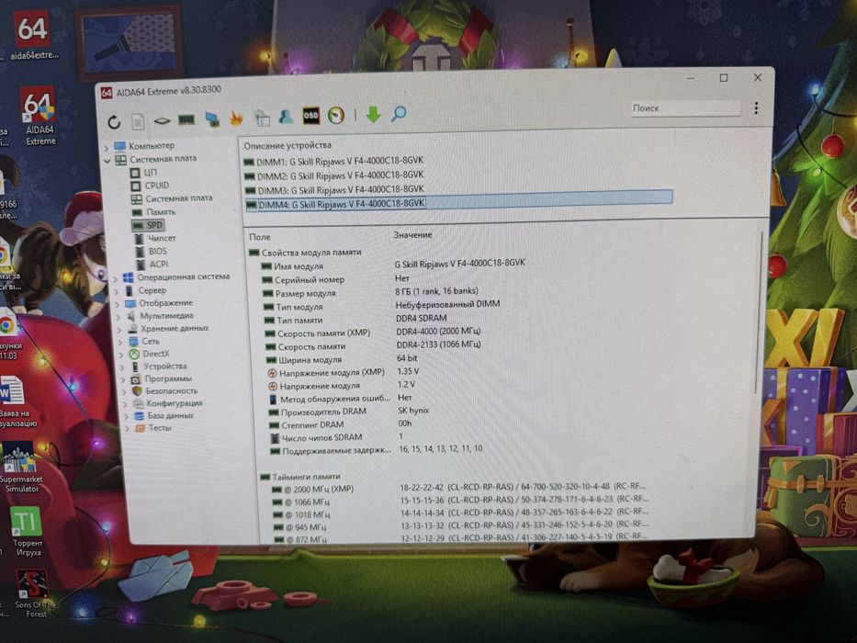This screenshot has width=857, height=643.
Task: Click the blue user silhouette toolbar icon
Action: point(286,117)
